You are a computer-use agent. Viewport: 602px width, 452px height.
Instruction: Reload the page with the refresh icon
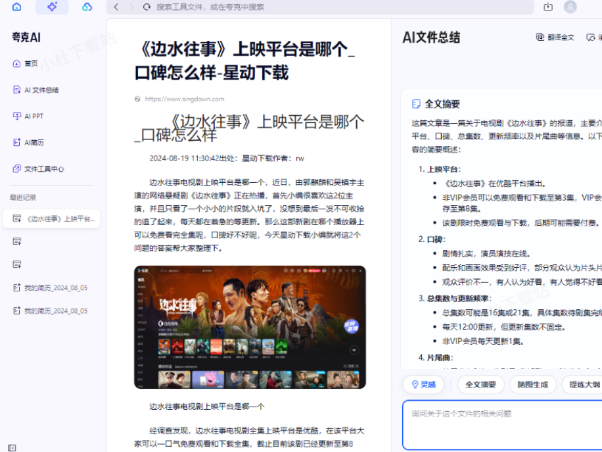(147, 7)
